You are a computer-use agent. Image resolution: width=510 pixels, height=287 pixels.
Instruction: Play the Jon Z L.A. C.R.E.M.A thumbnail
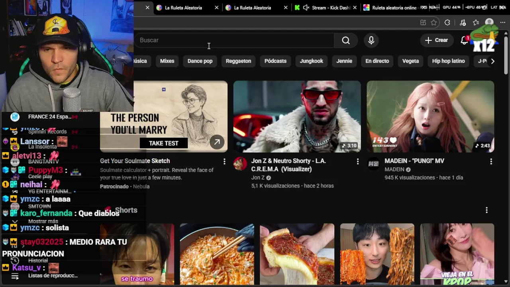tap(297, 116)
